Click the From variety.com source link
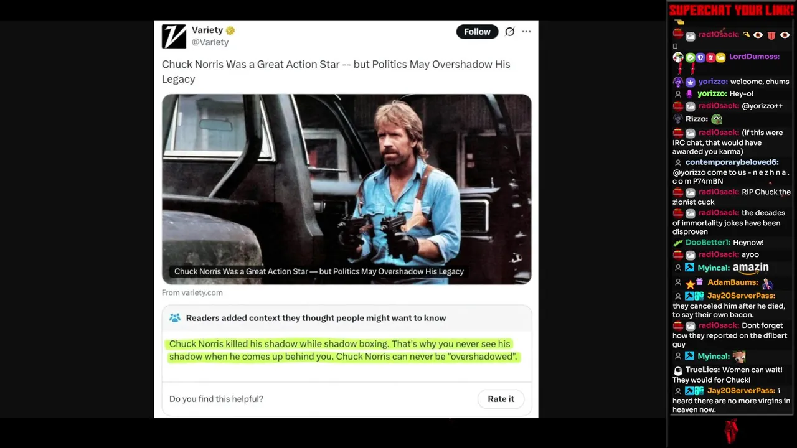Viewport: 797px width, 448px height. click(x=192, y=292)
